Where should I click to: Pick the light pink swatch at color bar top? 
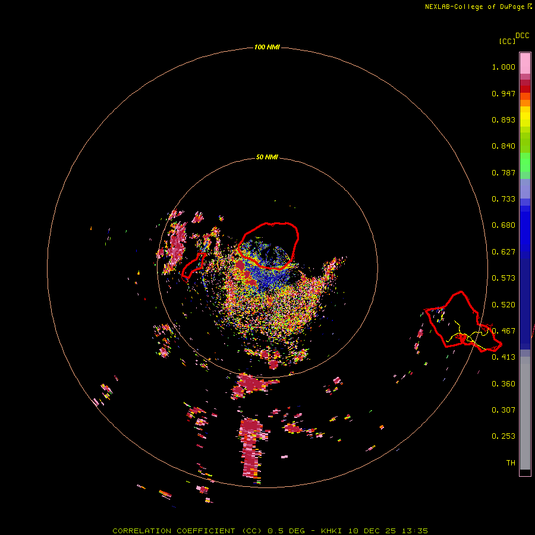pos(525,64)
